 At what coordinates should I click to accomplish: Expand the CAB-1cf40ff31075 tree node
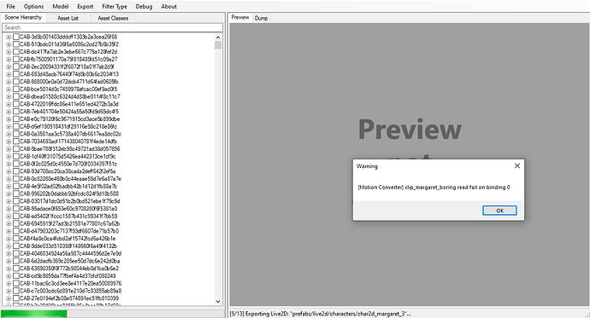click(9, 156)
